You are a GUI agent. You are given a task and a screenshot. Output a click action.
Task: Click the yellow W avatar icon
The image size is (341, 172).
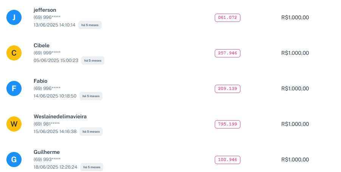point(14,124)
